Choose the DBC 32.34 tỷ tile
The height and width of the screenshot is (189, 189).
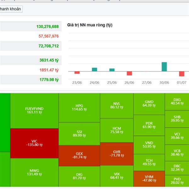(x=177, y=168)
